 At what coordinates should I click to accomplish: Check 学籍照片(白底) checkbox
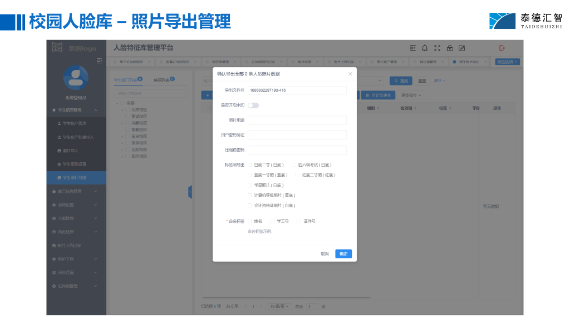[x=249, y=185]
